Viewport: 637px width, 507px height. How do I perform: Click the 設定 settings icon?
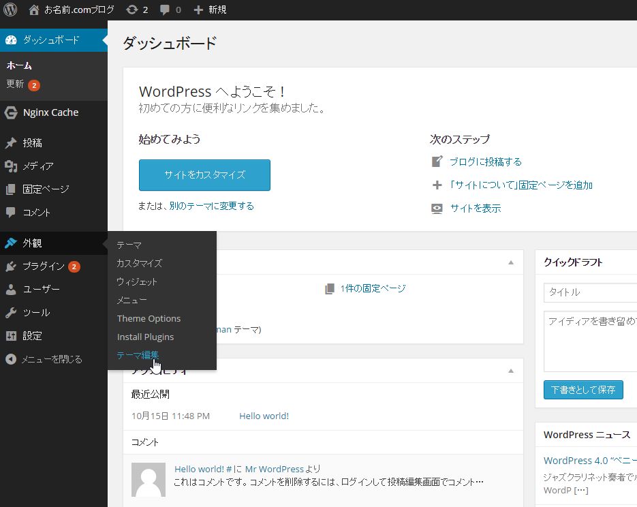coord(11,335)
